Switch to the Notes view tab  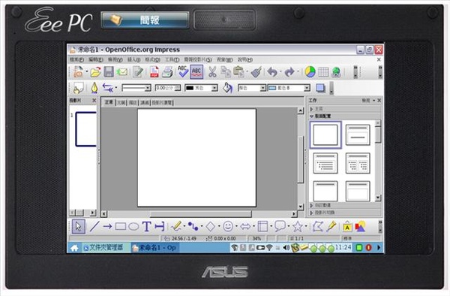[x=133, y=103]
